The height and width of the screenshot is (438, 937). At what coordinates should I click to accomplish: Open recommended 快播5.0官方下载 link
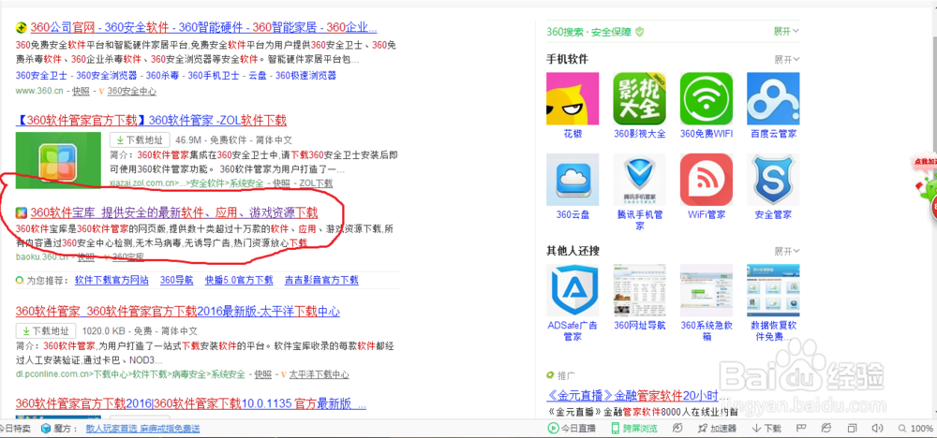[239, 280]
